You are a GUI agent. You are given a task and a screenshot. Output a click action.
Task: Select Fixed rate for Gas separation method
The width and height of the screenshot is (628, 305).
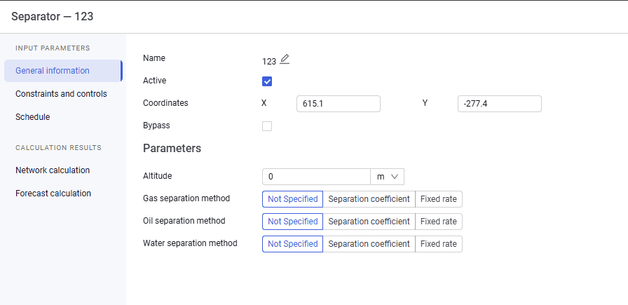(439, 199)
